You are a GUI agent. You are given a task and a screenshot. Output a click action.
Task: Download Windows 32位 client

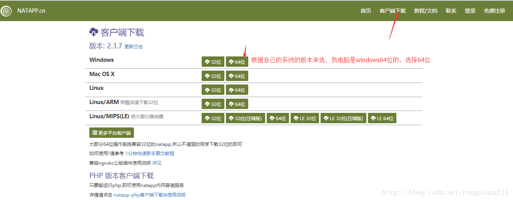click(213, 62)
